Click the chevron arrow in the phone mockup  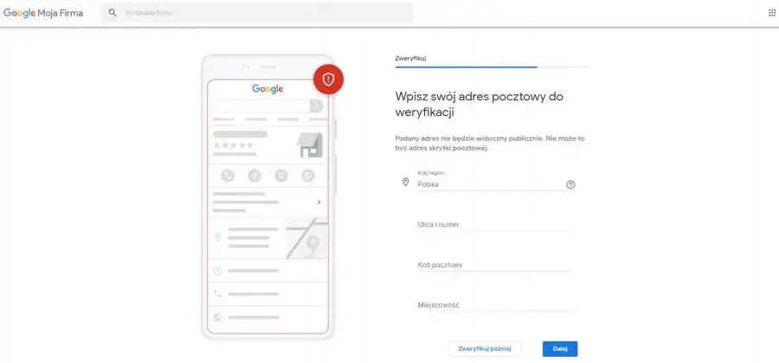pyautogui.click(x=319, y=202)
